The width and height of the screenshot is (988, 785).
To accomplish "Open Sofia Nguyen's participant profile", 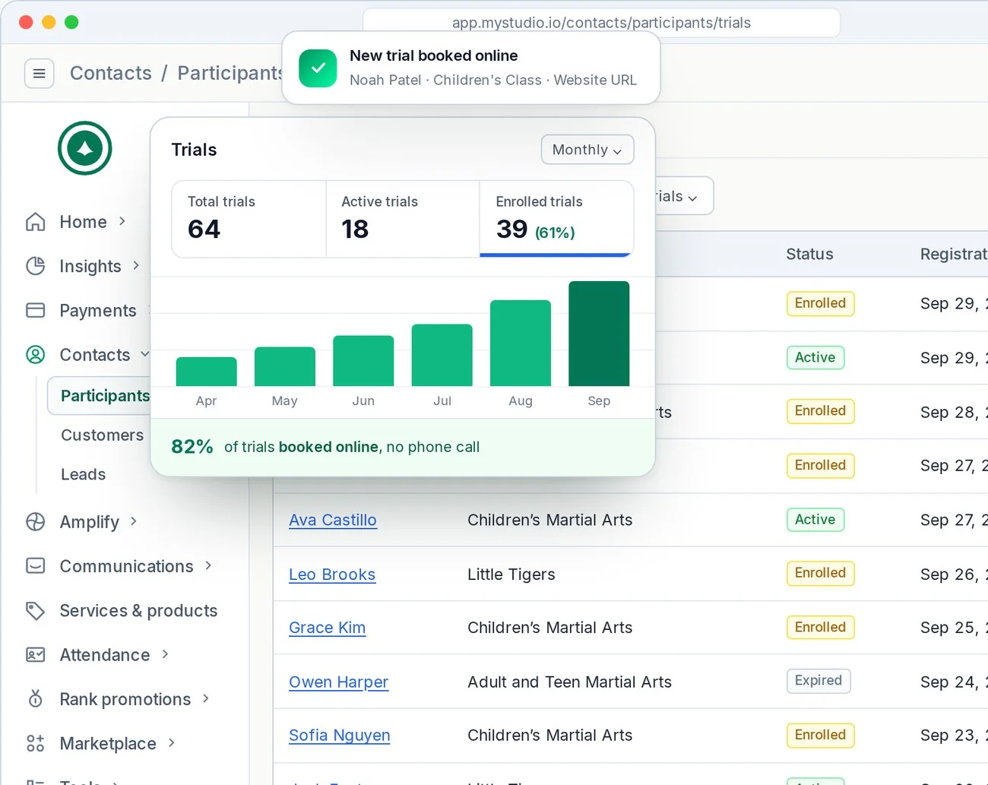I will tap(340, 736).
